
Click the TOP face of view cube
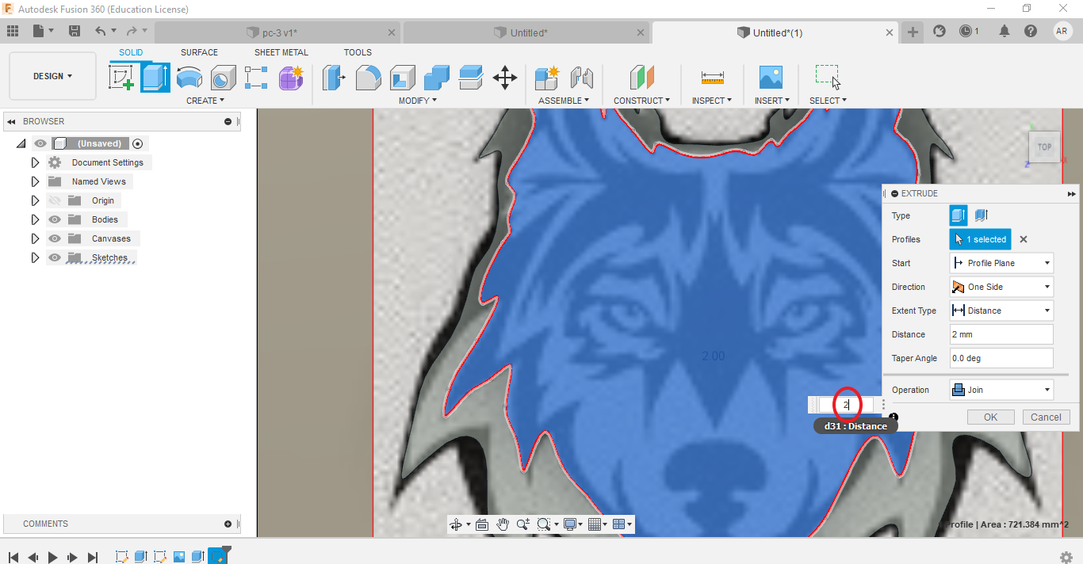click(x=1044, y=147)
